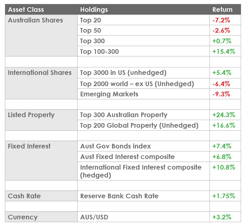246x224 pixels.
Task: Select the International Shares cell
Action: click(40, 73)
